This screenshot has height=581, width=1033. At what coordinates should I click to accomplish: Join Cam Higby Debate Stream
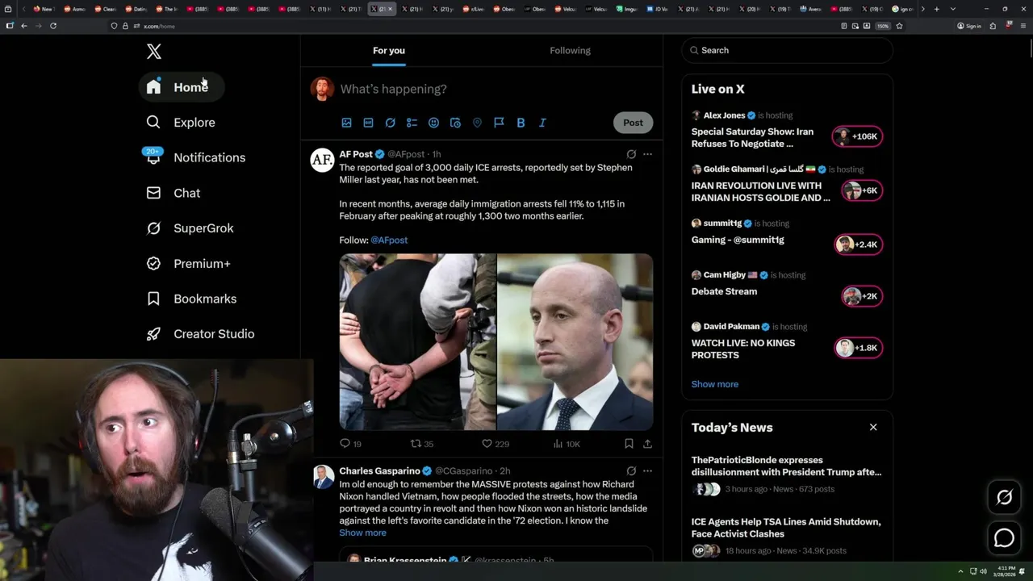[724, 292]
